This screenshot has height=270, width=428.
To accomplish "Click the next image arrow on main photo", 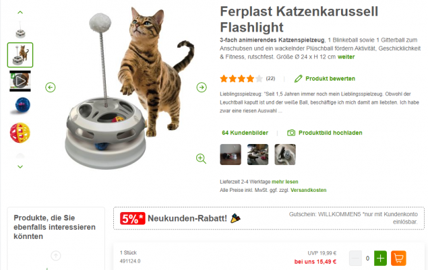I will coord(202,88).
